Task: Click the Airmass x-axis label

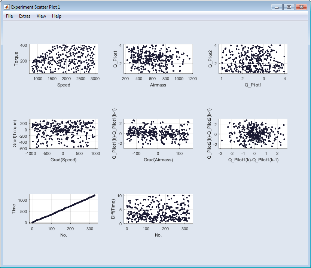Action: pyautogui.click(x=158, y=85)
